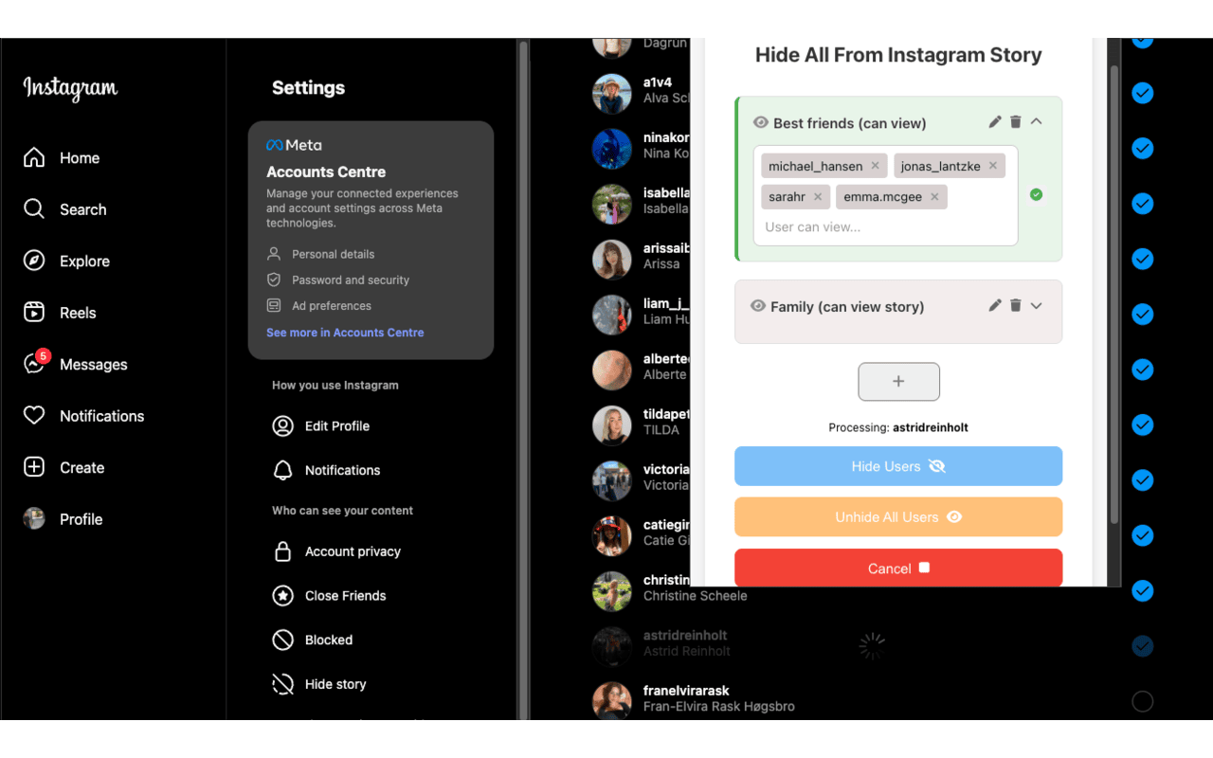The width and height of the screenshot is (1213, 758).
Task: Uncheck ninakor Nina checkbox
Action: (1143, 149)
